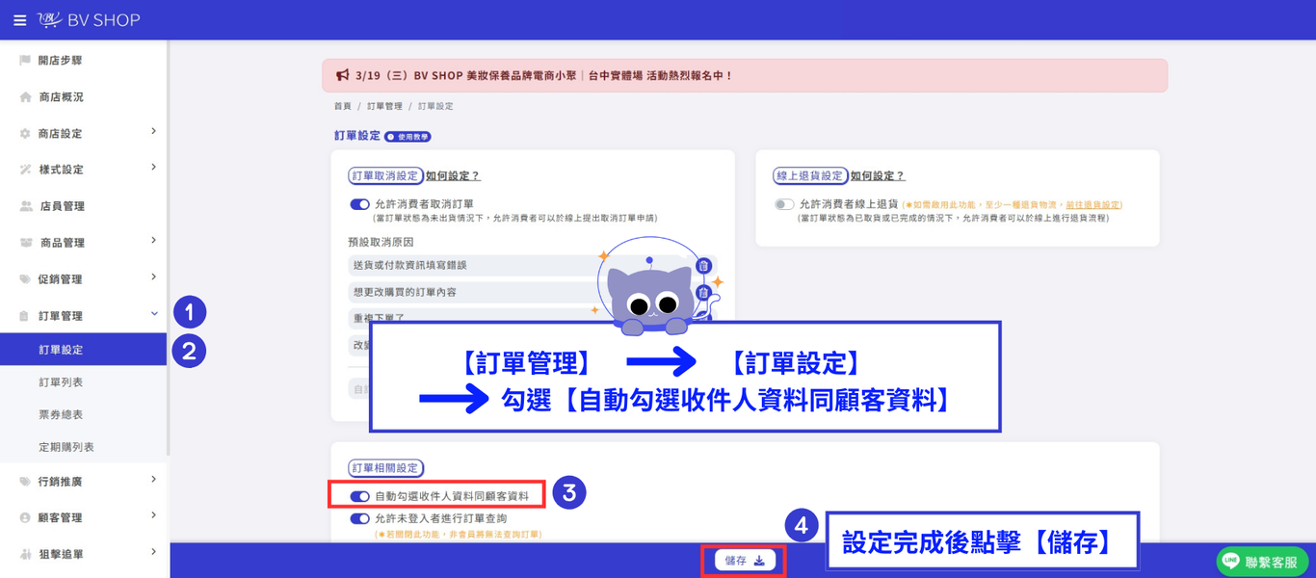Click the 使用教學 tutorial badge
This screenshot has width=1316, height=578.
408,137
